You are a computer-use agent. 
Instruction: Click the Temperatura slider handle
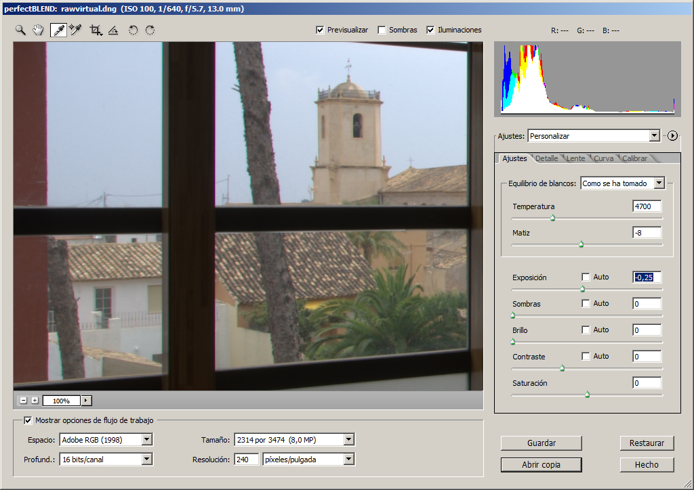(553, 219)
